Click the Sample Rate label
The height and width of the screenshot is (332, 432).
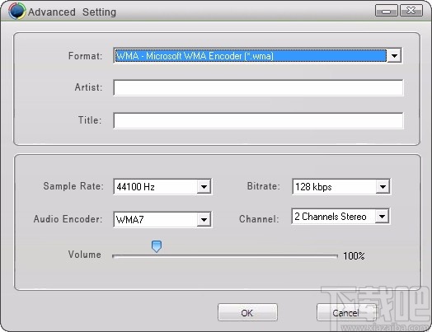tap(73, 186)
